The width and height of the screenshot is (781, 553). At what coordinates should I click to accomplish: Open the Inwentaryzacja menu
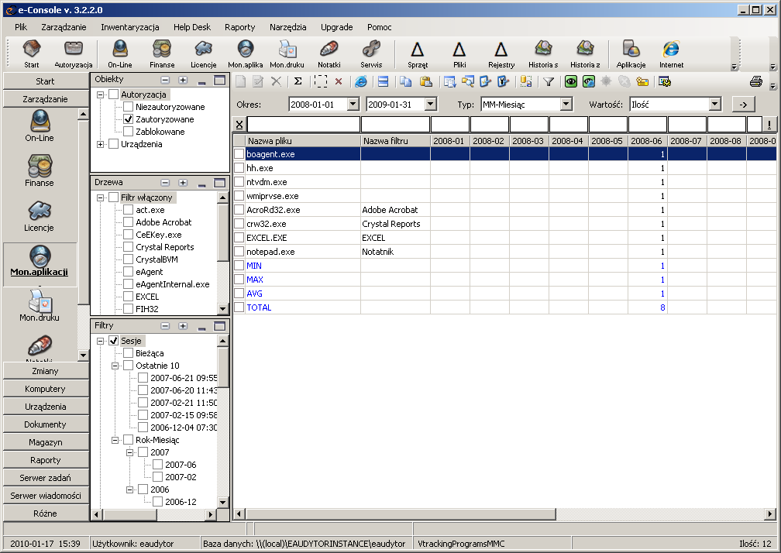130,27
